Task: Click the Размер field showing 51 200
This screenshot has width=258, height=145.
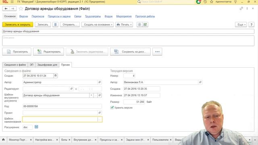Action: pyautogui.click(x=134, y=102)
